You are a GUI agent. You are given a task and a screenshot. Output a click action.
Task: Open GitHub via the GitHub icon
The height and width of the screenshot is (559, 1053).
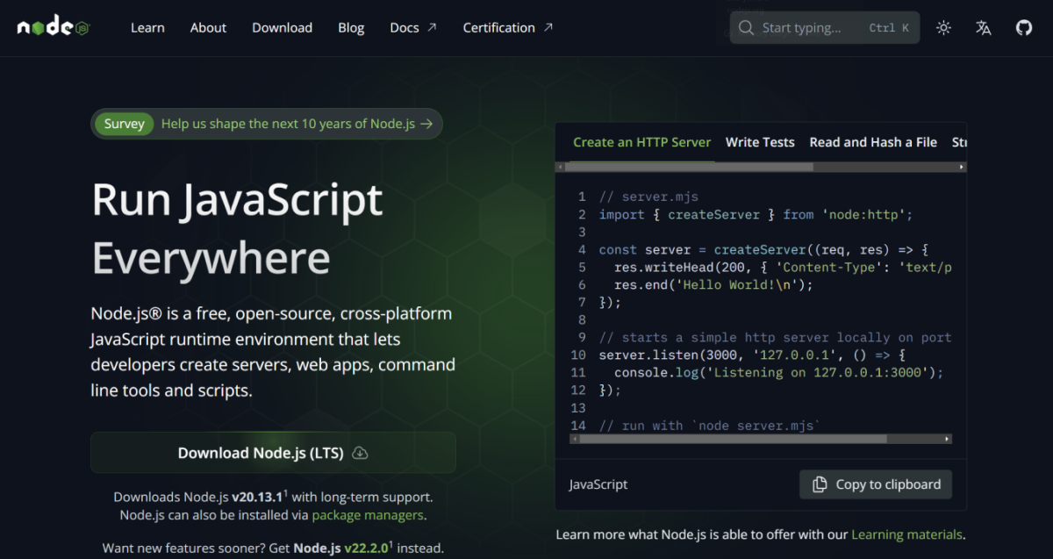click(1024, 27)
